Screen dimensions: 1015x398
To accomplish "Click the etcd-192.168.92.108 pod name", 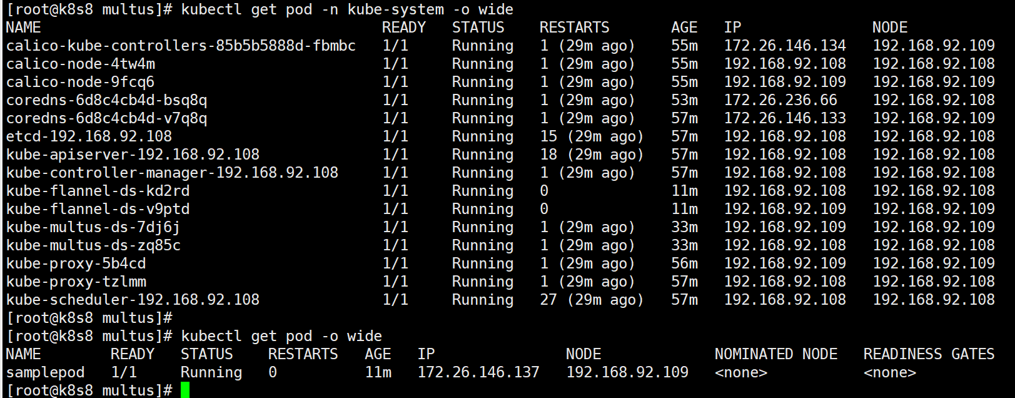I will point(89,136).
